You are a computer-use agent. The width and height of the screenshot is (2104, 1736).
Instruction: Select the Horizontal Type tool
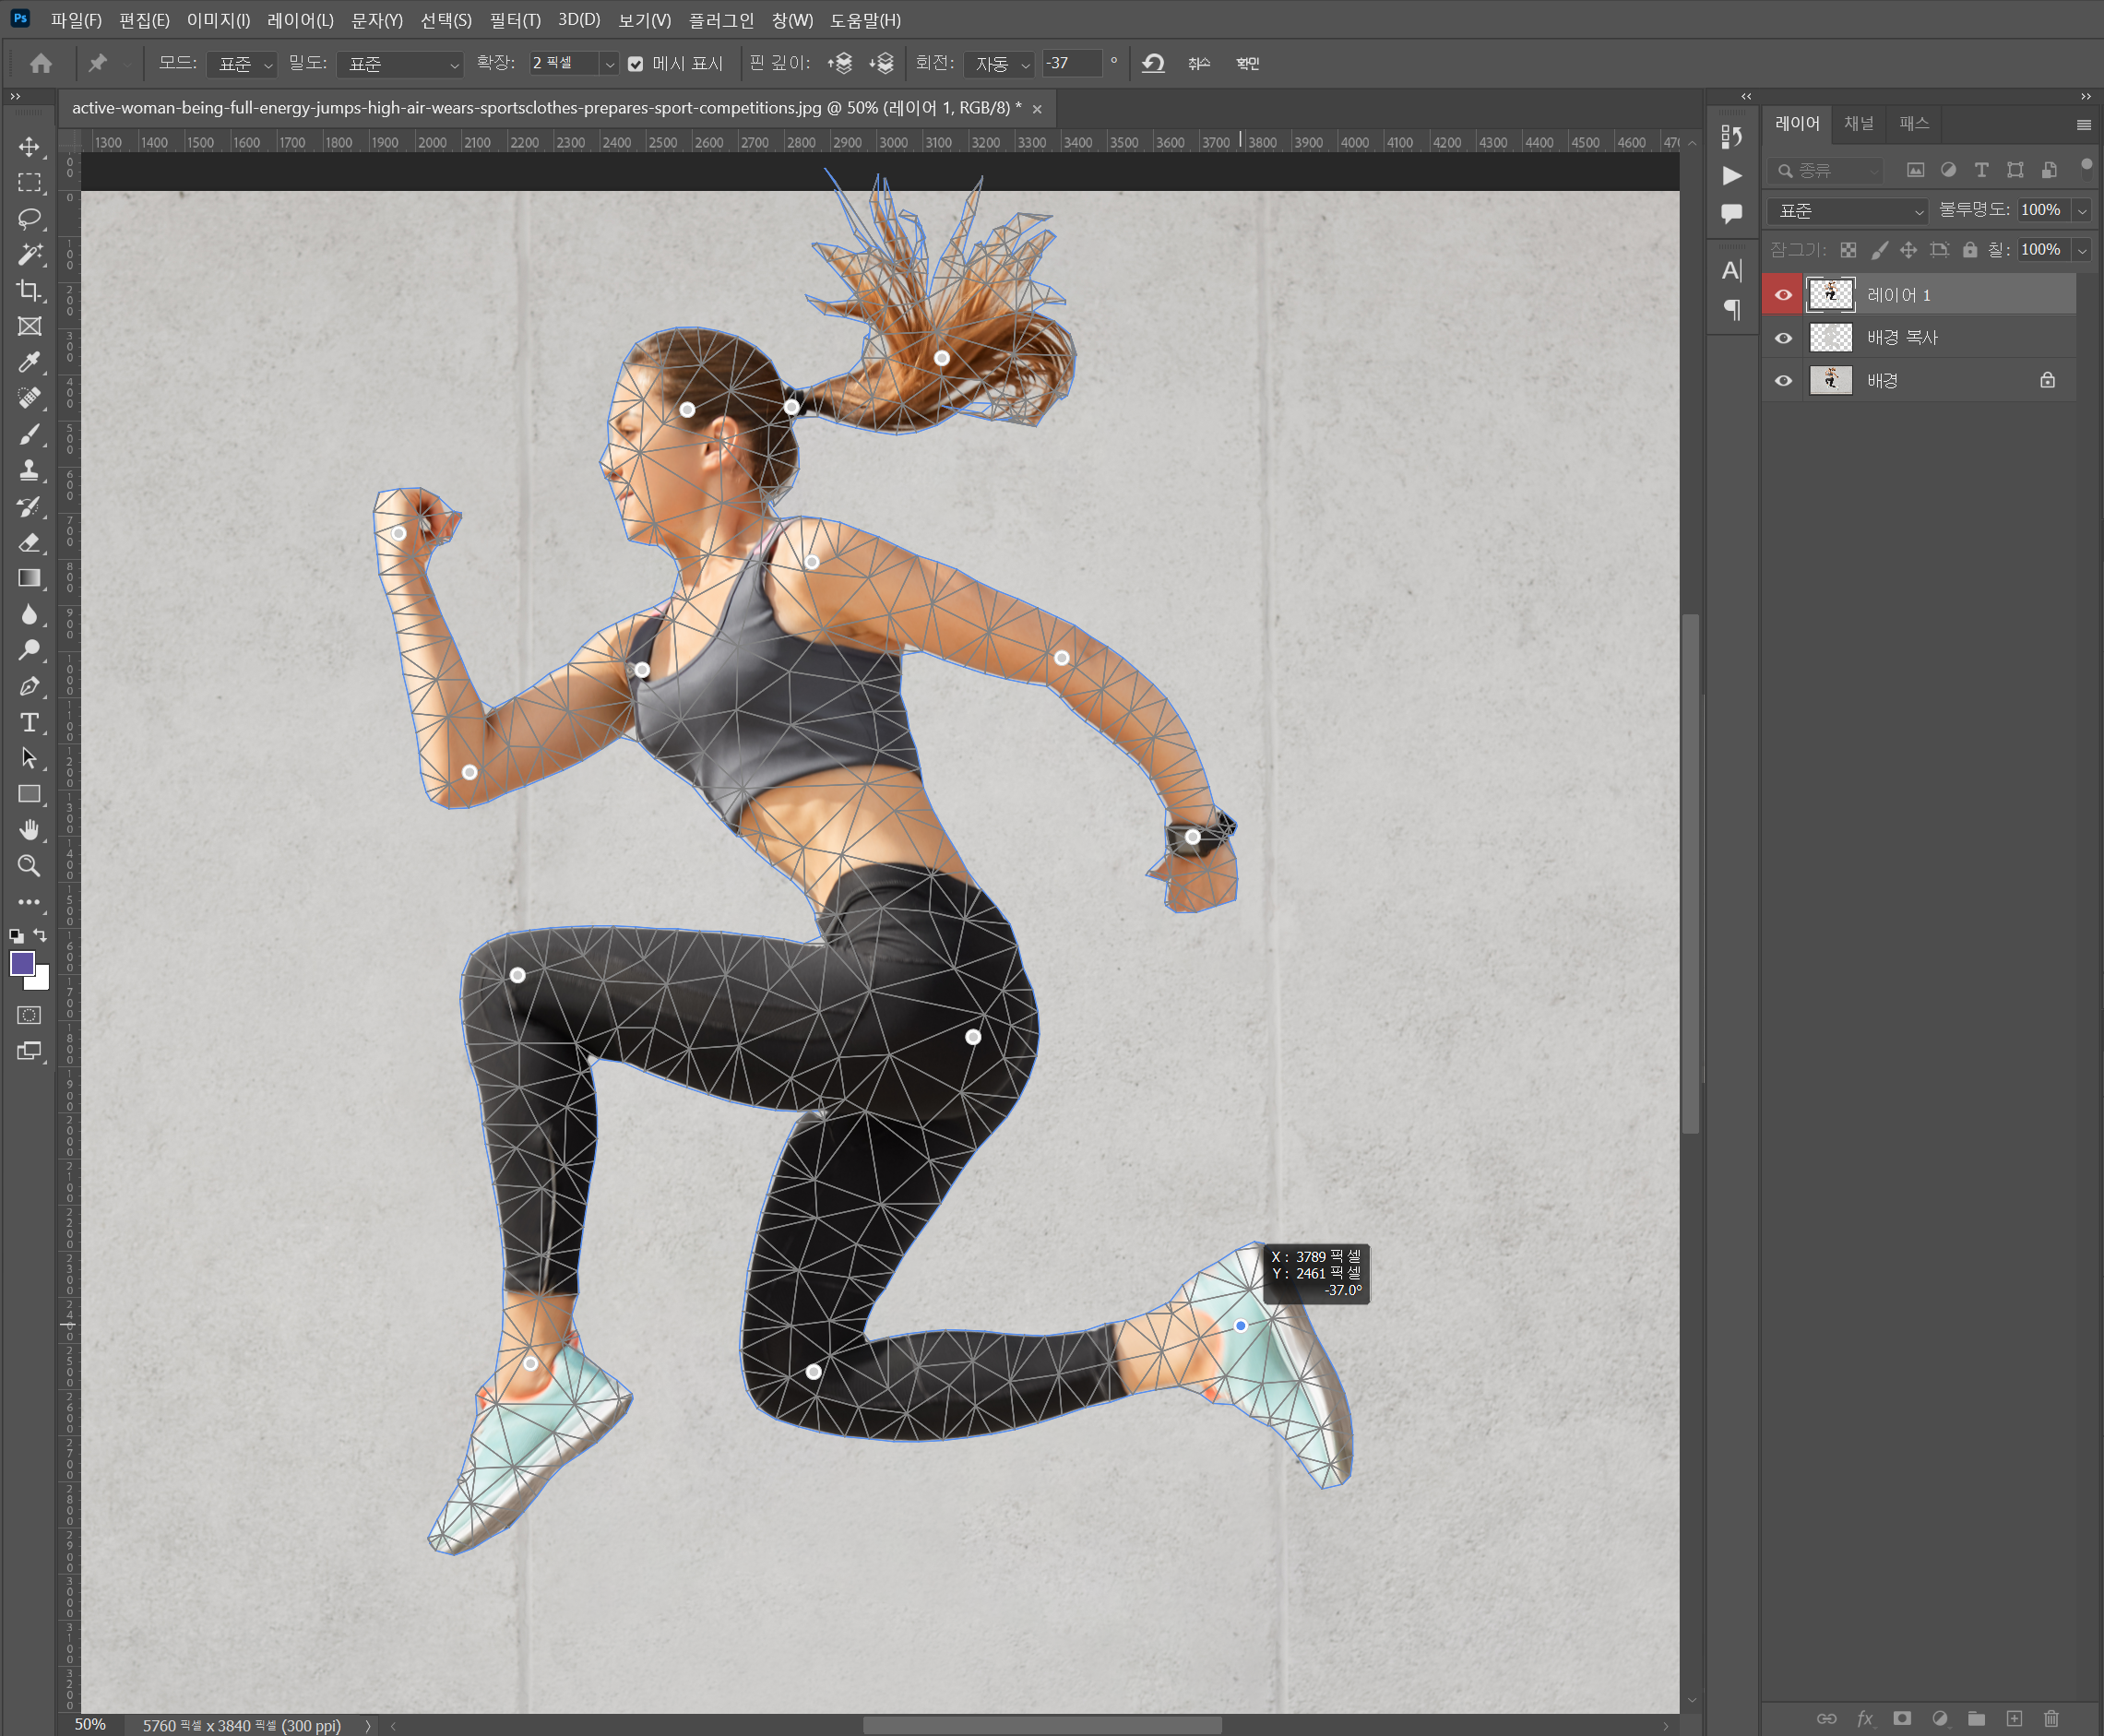[29, 722]
